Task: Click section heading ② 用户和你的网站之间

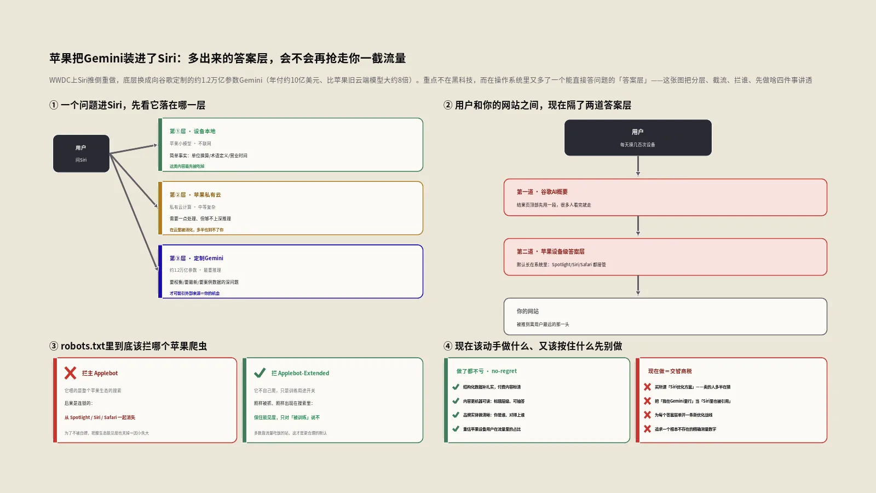Action: (537, 105)
